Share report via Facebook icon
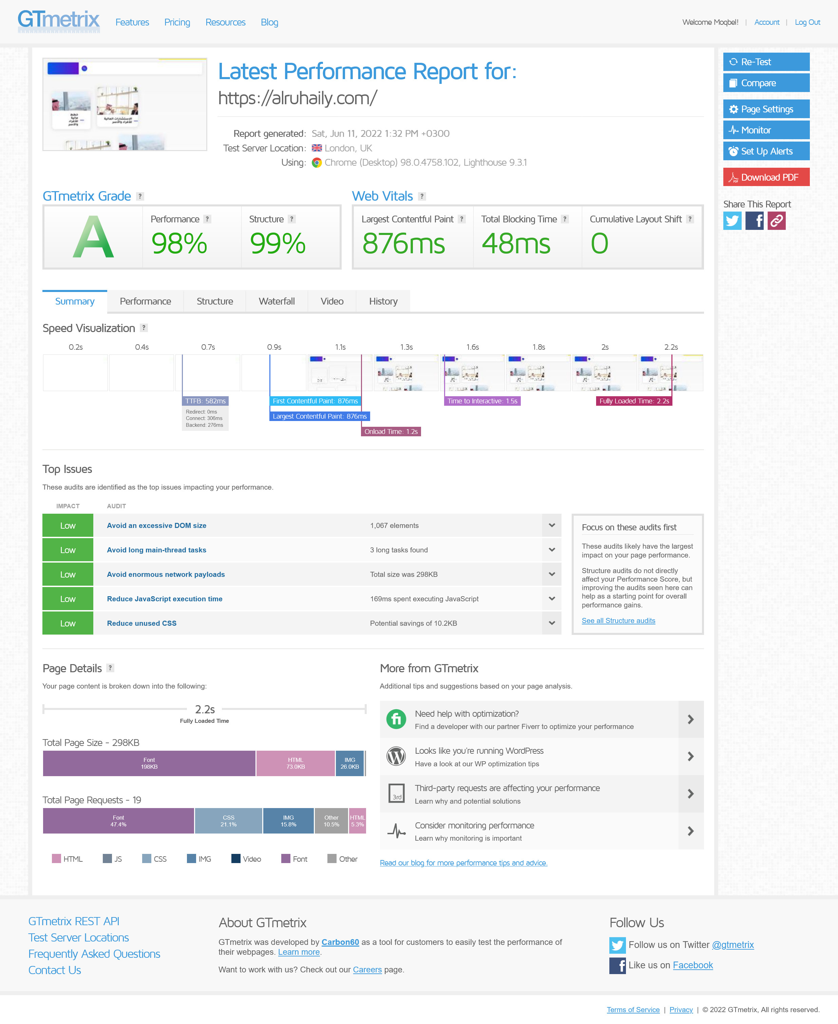Screen dimensions: 838x1024 coord(754,221)
